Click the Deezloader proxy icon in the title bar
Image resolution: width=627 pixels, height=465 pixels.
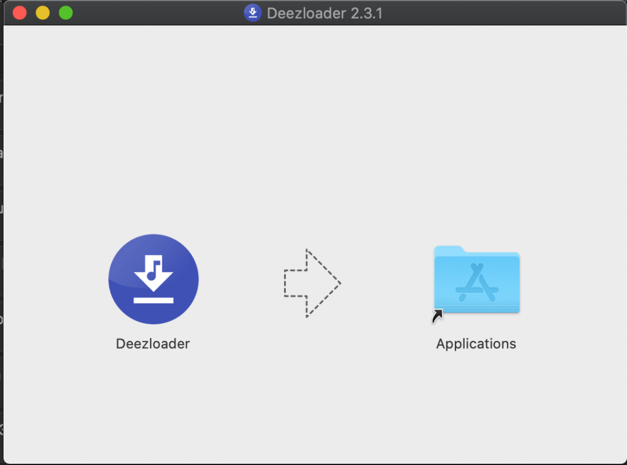pyautogui.click(x=252, y=12)
